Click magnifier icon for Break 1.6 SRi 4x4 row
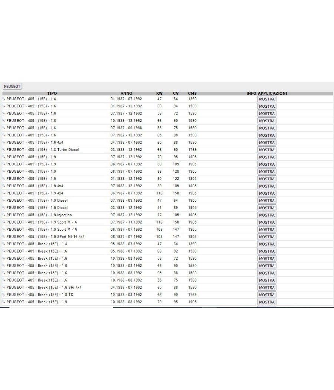 [x=4, y=287]
